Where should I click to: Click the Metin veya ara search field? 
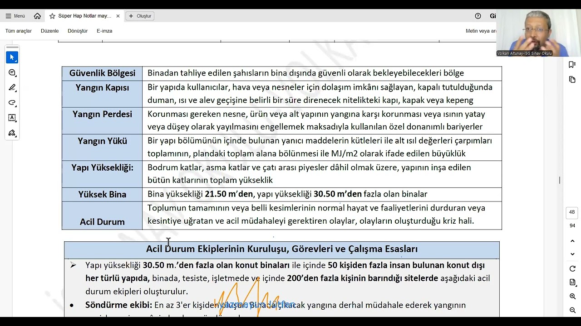pyautogui.click(x=481, y=31)
